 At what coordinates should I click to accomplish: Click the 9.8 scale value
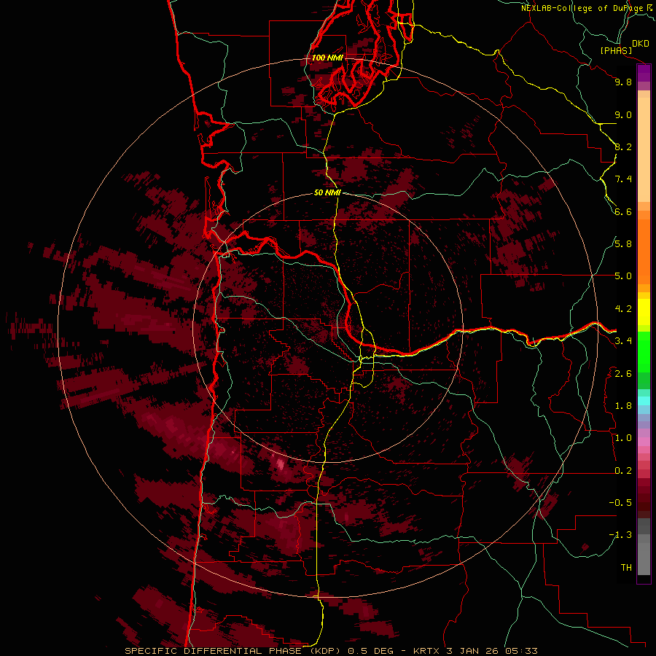[623, 82]
